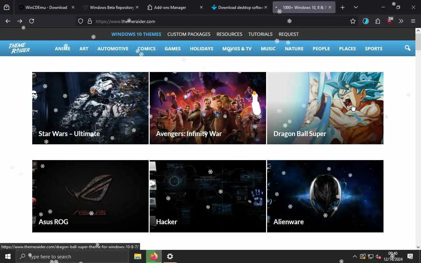The image size is (421, 263).
Task: Open the blue circular extension icon
Action: tap(366, 21)
